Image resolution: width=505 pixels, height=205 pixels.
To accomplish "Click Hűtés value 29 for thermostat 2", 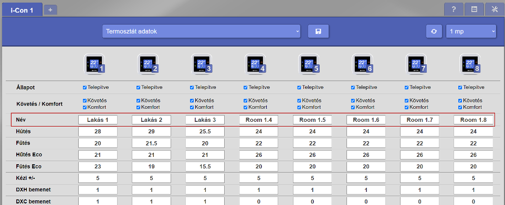I will coord(151,132).
